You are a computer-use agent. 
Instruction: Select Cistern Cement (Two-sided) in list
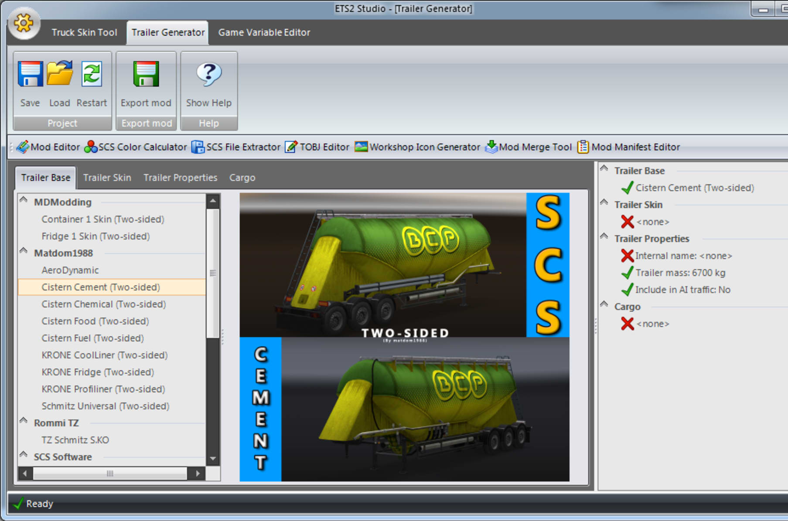click(x=112, y=287)
